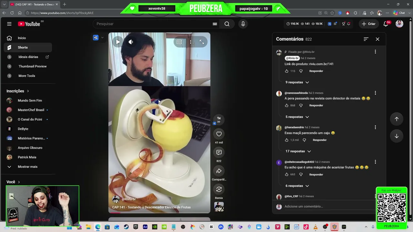The height and width of the screenshot is (232, 413).
Task: Expand the Inscrições section
Action: pos(18,91)
